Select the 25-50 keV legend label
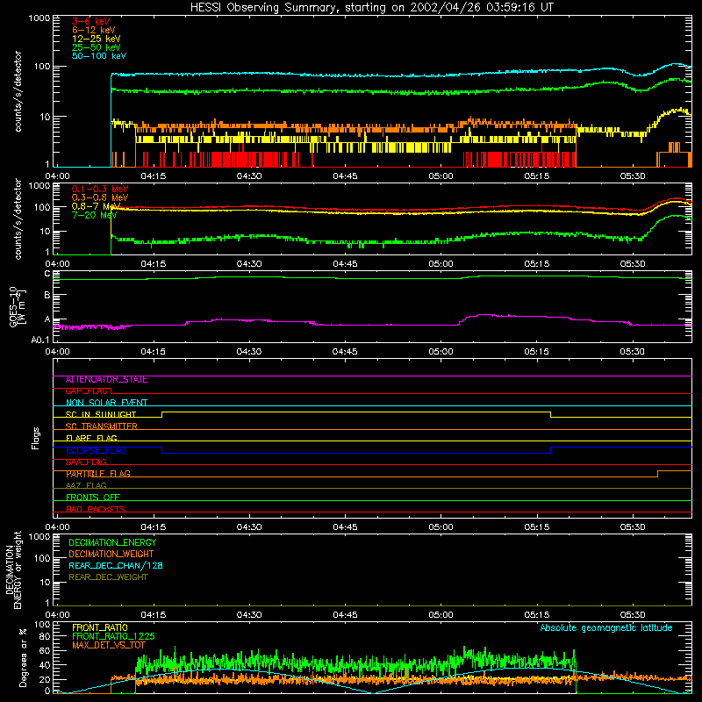Screen dimensions: 702x702 coord(96,47)
